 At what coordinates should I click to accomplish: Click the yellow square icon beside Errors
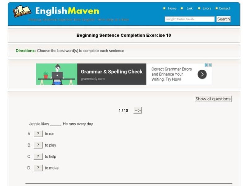(198, 8)
